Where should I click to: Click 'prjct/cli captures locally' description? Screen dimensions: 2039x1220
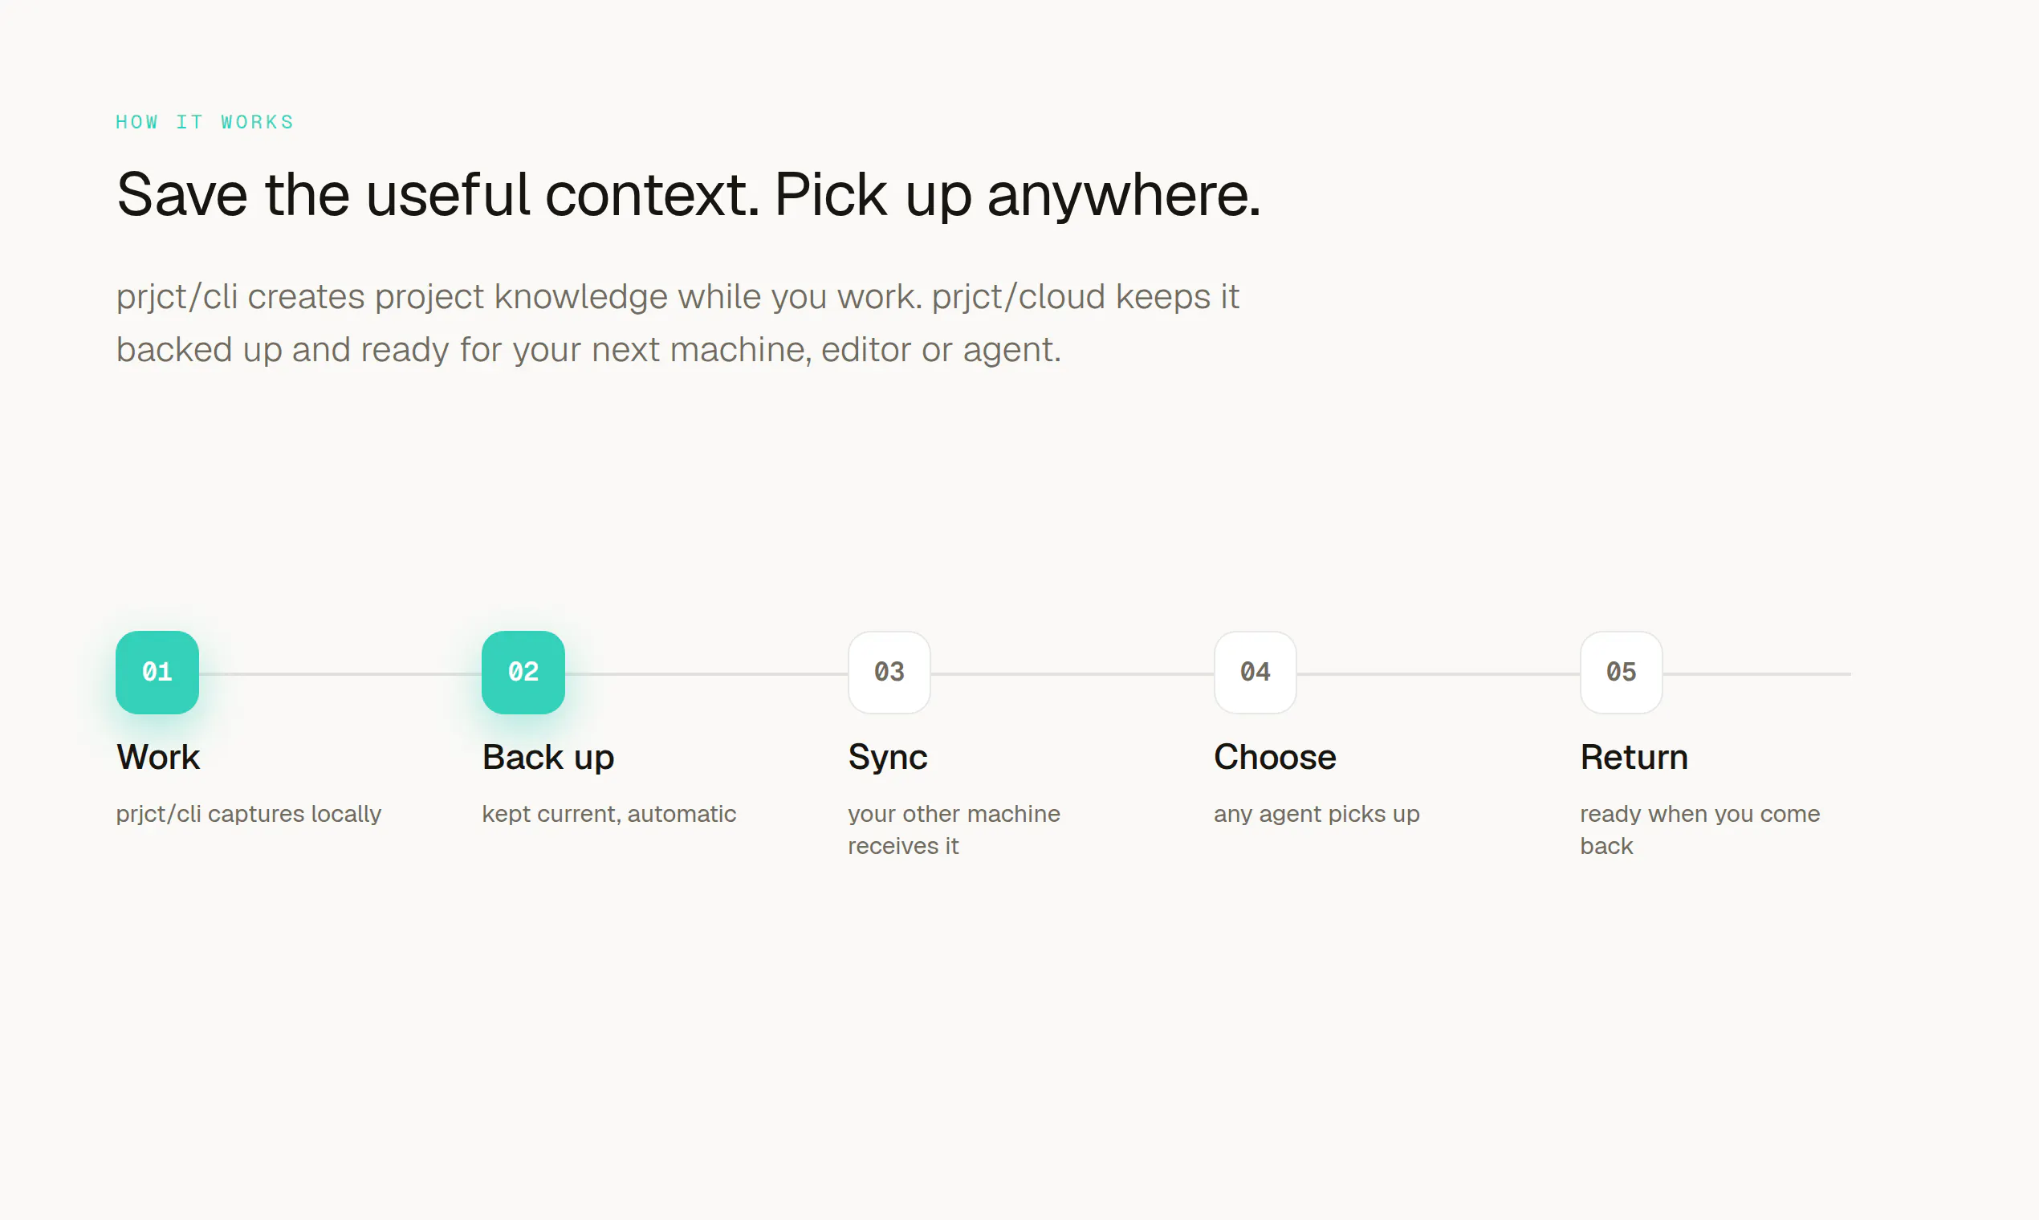pos(248,814)
